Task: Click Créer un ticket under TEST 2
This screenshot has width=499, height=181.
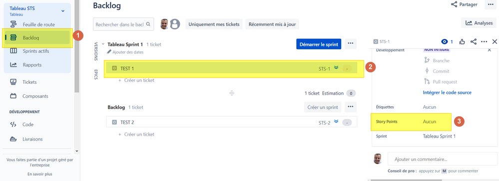Action: (x=136, y=134)
